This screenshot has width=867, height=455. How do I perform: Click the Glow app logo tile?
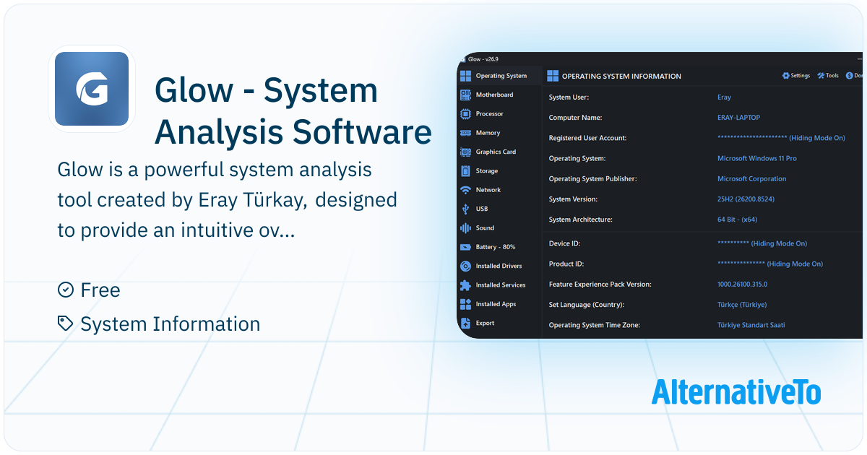92,89
